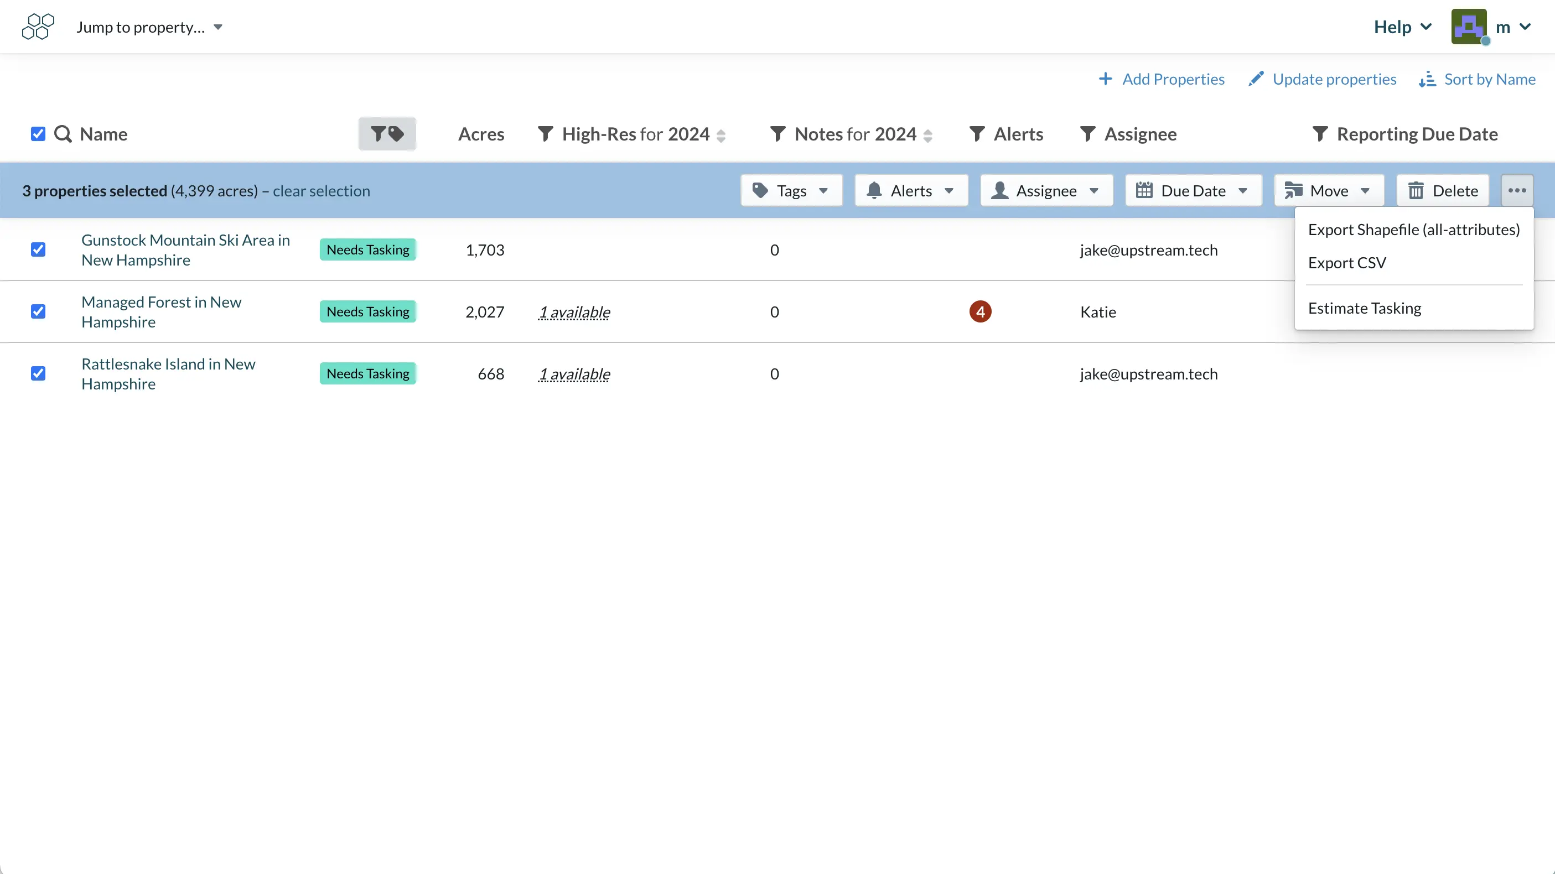
Task: Open Rattlesnake Island in New Hampshire link
Action: (x=168, y=373)
